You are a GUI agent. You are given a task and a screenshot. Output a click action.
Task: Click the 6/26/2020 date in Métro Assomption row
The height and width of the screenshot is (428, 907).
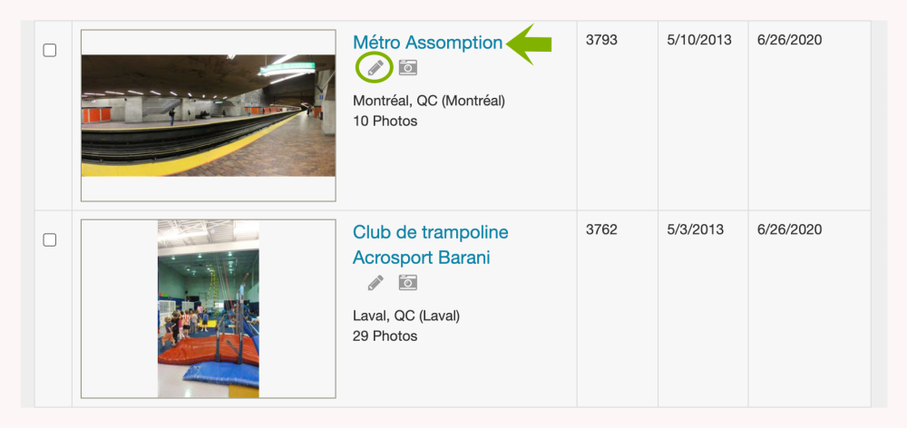tap(789, 41)
